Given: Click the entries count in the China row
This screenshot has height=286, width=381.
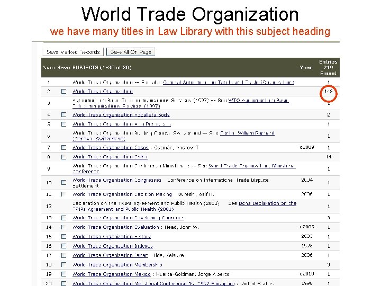Looking at the screenshot, I should [329, 157].
